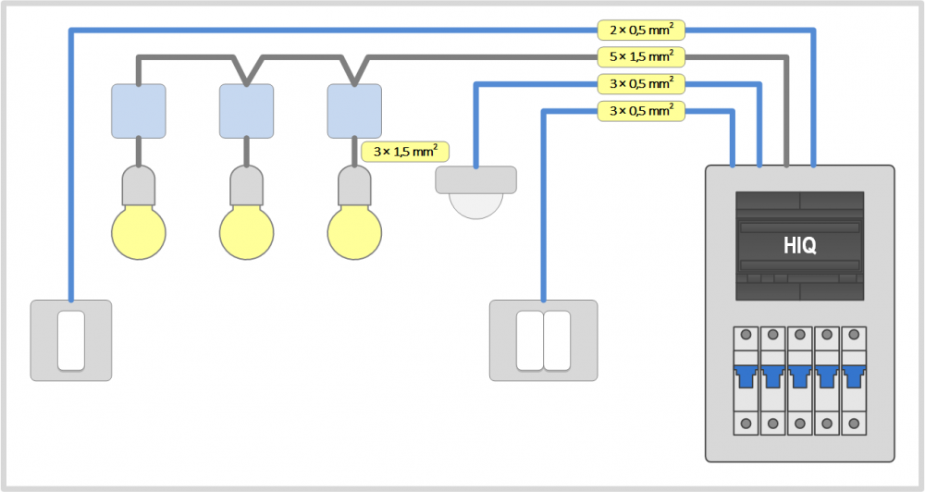Image resolution: width=925 pixels, height=492 pixels.
Task: Flip the first circuit breaker
Action: [x=746, y=380]
